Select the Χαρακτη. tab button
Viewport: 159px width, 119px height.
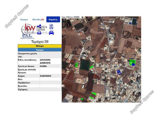[53, 19]
